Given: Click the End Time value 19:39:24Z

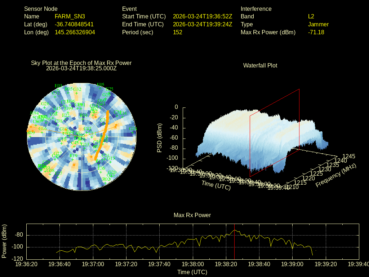Looking at the screenshot, I should pyautogui.click(x=203, y=25).
